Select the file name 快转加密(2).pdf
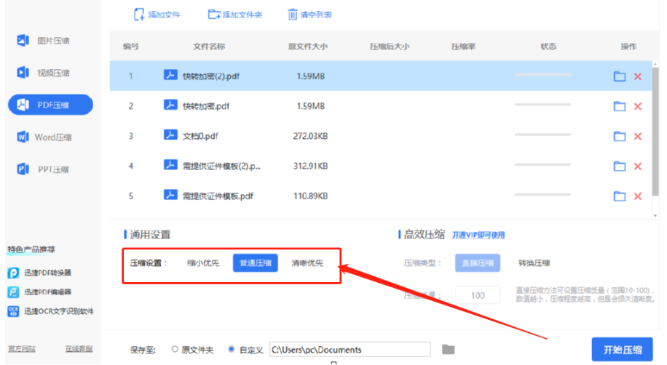 pyautogui.click(x=211, y=76)
